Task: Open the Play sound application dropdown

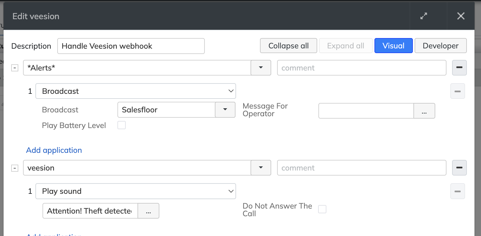Action: coord(136,191)
